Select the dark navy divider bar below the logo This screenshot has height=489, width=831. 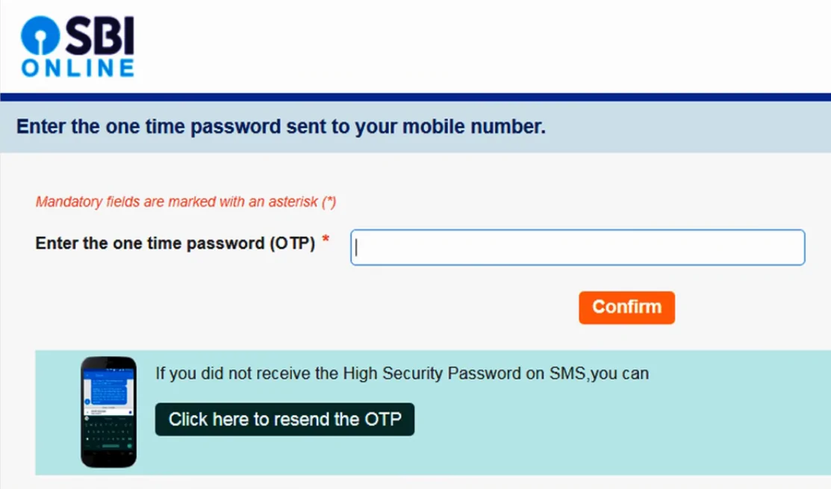click(415, 95)
